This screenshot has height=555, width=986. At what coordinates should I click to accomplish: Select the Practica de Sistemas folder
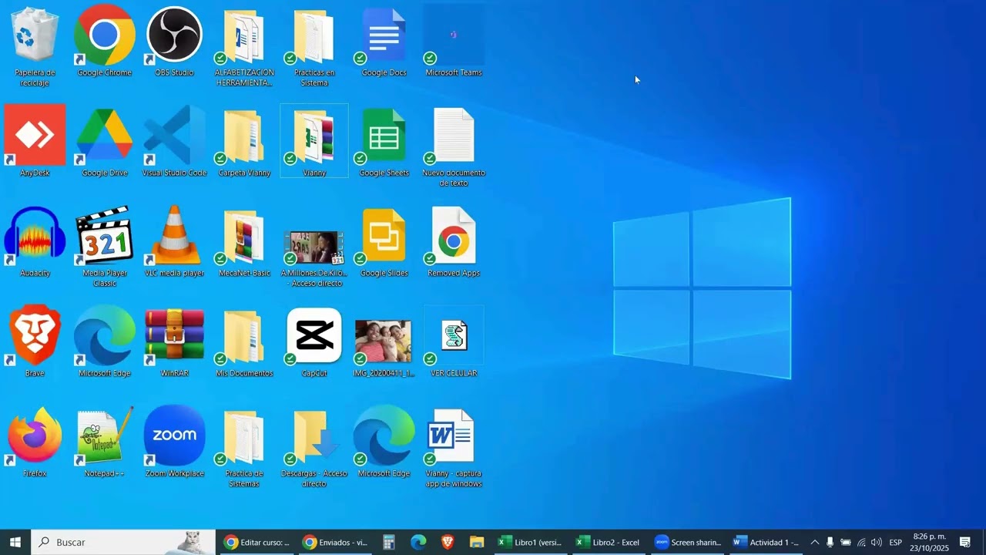[244, 446]
